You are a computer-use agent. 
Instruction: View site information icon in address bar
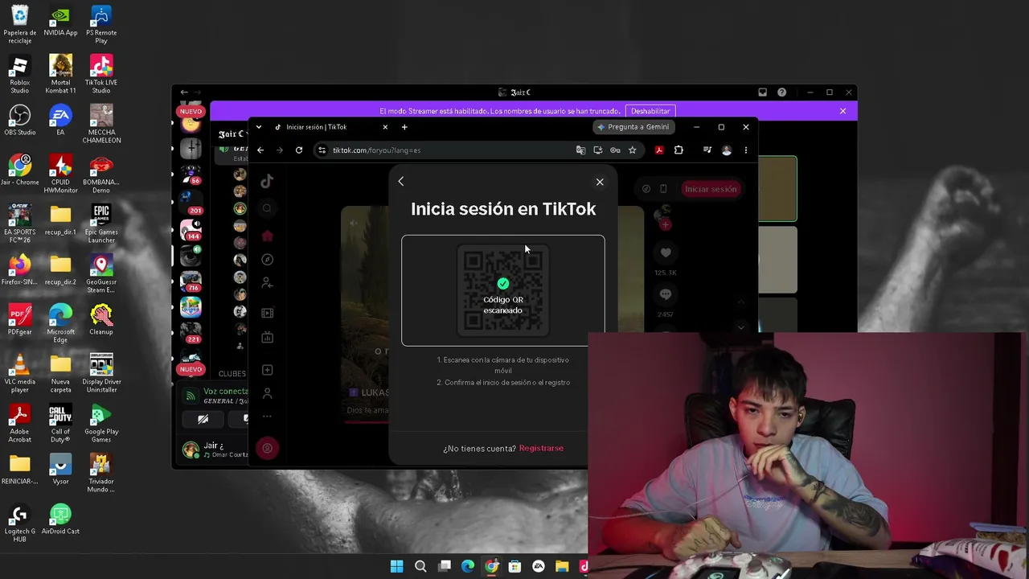pyautogui.click(x=322, y=150)
